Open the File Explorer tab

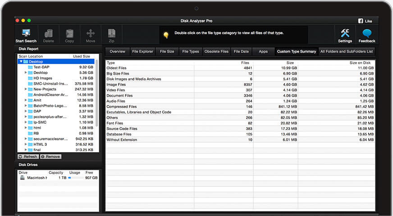pos(142,52)
